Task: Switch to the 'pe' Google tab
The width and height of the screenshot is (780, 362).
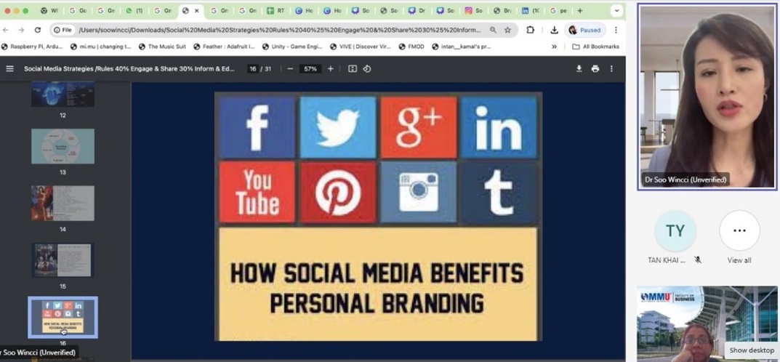Action: [x=558, y=10]
